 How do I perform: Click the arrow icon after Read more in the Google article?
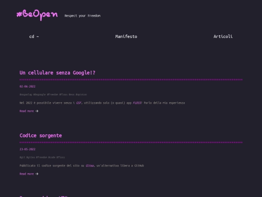(x=37, y=111)
